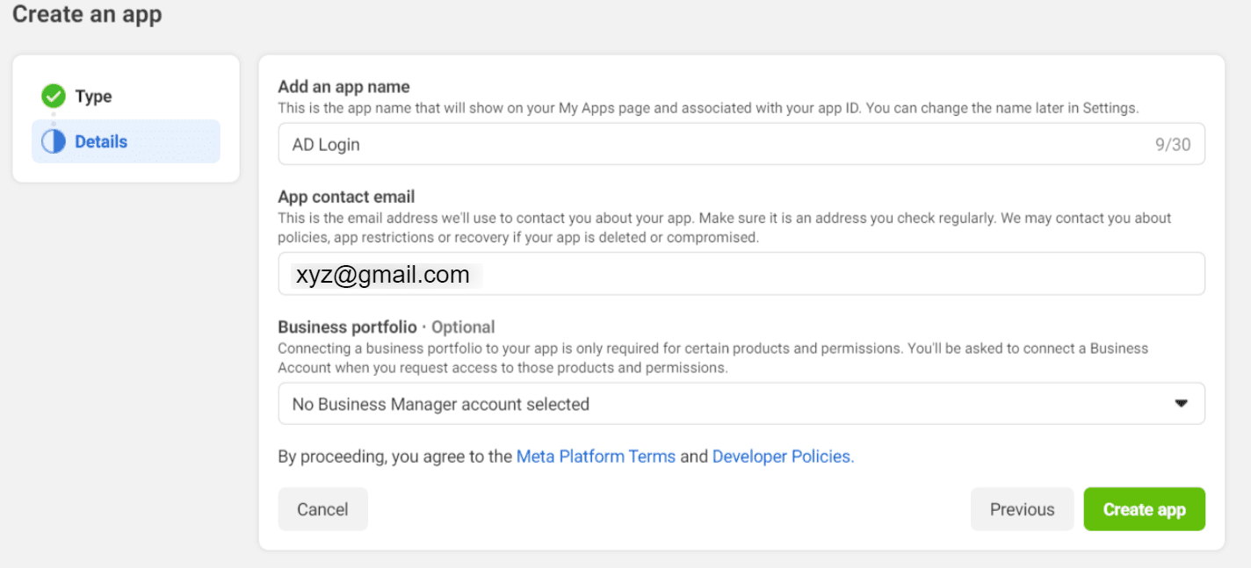
Task: Click the "App contact email" label
Action: click(x=346, y=198)
